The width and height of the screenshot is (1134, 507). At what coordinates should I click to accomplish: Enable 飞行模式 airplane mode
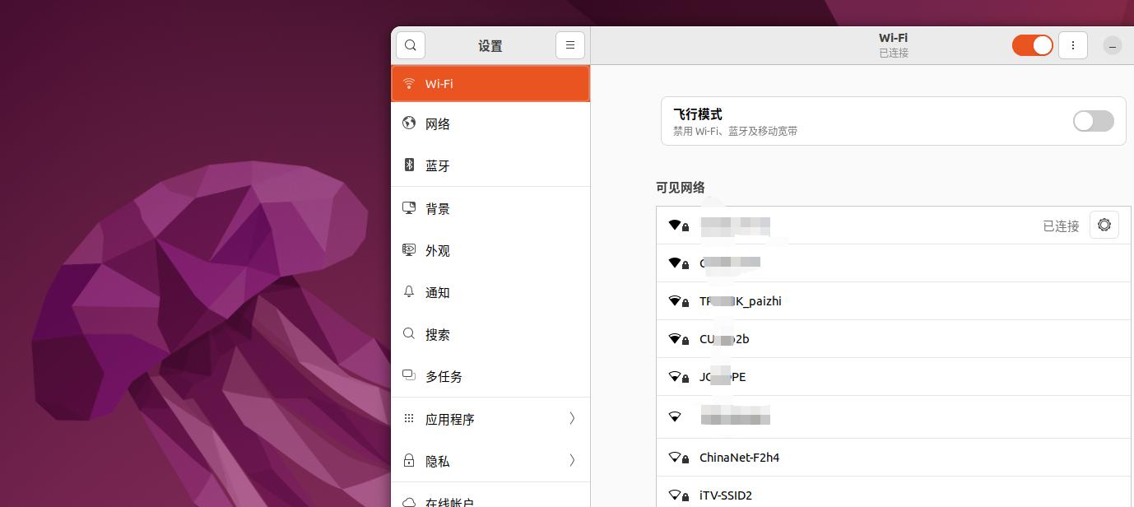1093,121
